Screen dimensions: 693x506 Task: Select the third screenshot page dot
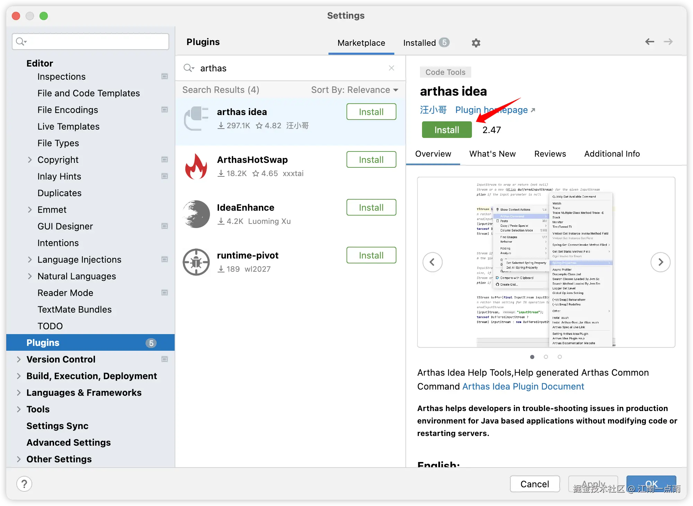pos(560,357)
